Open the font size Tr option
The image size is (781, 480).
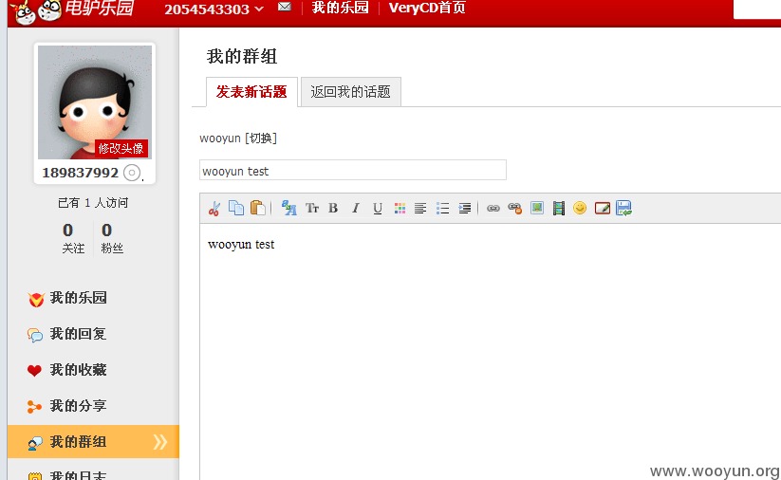(x=312, y=208)
